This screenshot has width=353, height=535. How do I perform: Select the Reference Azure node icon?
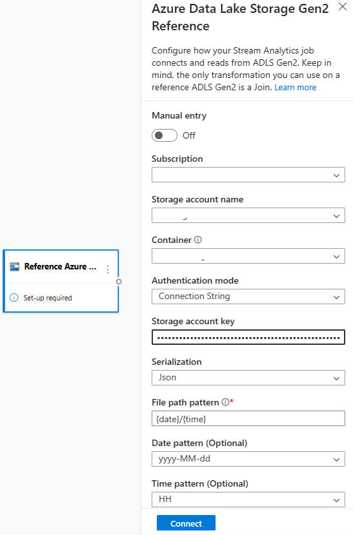(14, 266)
